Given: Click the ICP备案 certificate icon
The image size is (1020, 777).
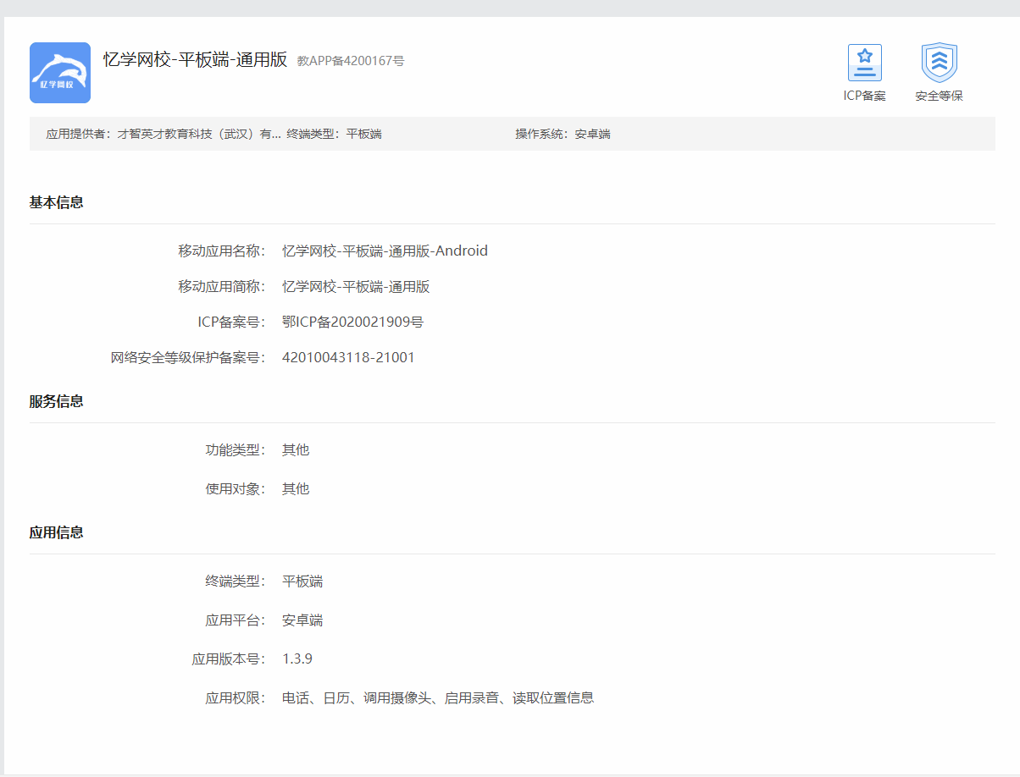Looking at the screenshot, I should tap(864, 63).
